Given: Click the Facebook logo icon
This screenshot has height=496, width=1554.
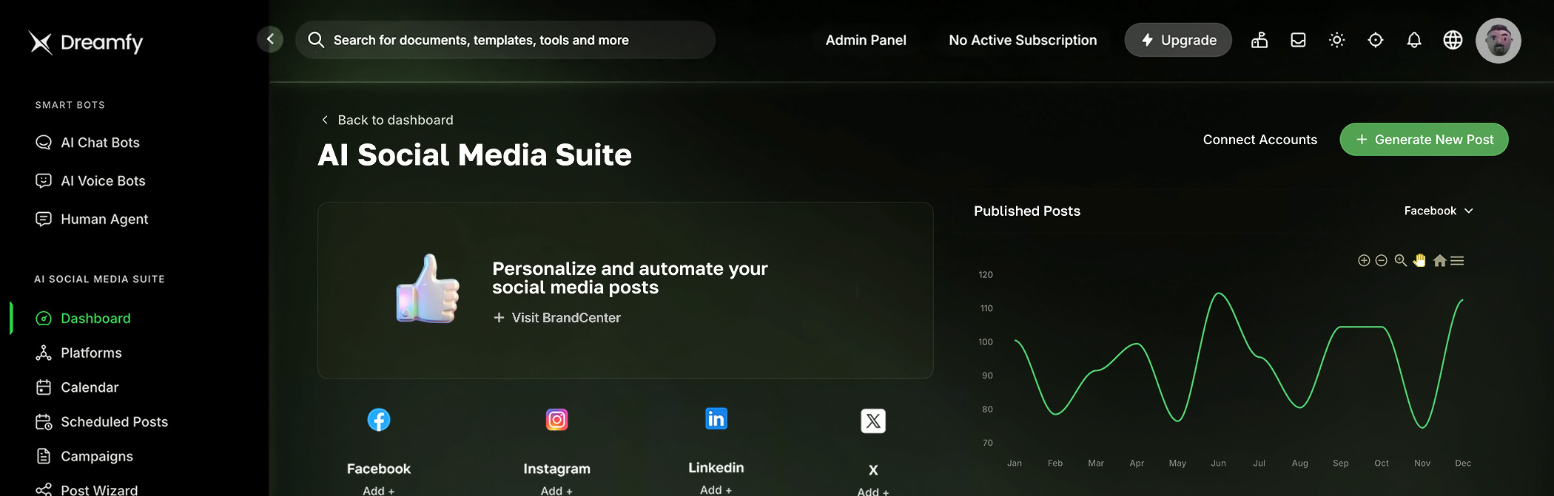Looking at the screenshot, I should click(x=379, y=420).
